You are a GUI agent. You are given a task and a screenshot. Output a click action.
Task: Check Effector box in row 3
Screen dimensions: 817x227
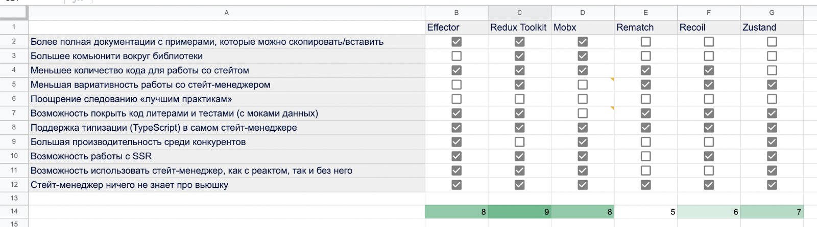(x=456, y=56)
